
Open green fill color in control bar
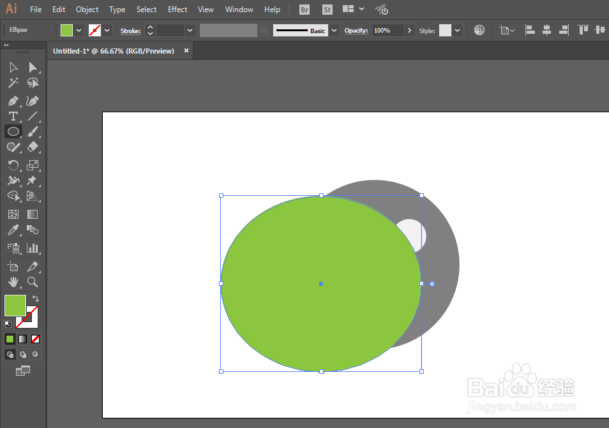66,30
